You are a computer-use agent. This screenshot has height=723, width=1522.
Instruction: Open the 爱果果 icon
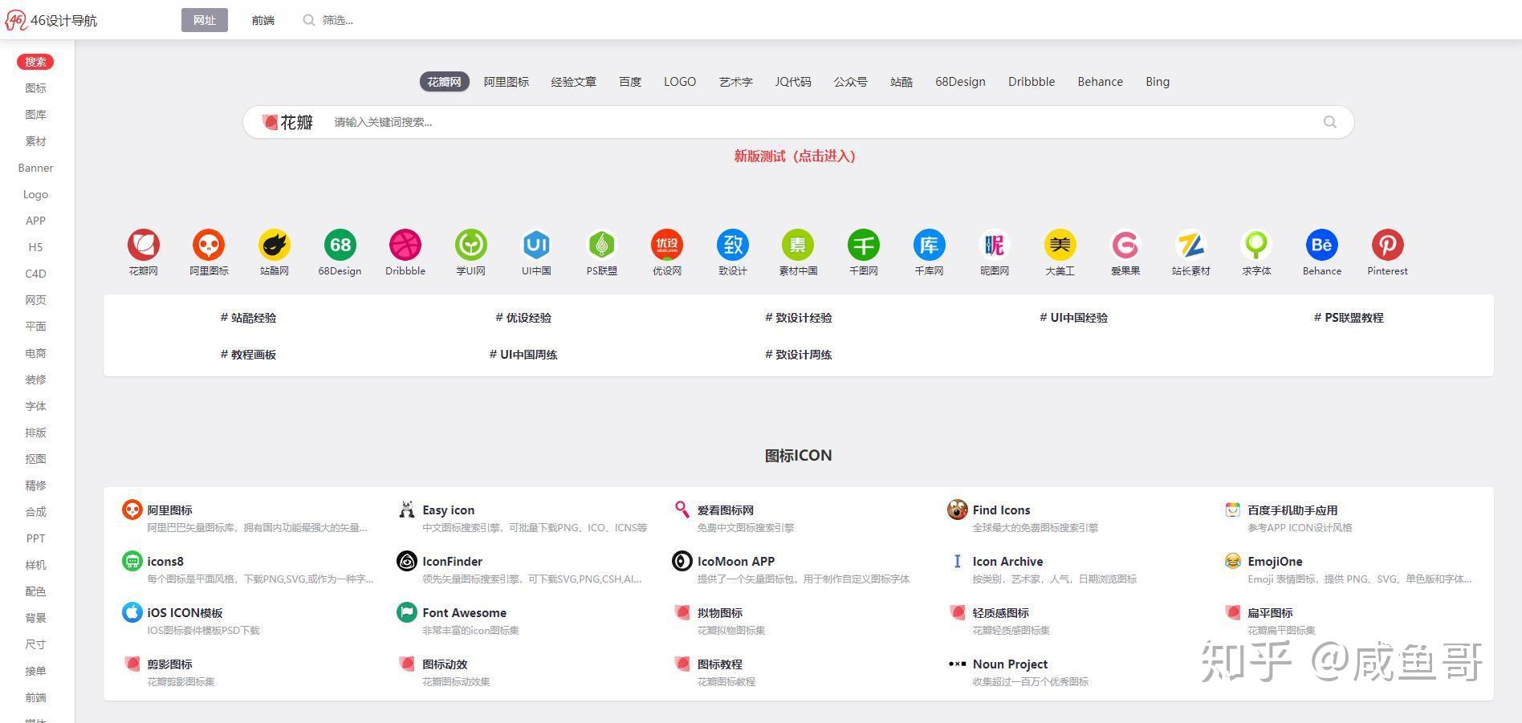[x=1125, y=245]
